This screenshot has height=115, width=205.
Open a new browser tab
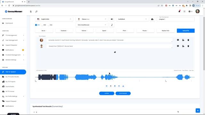coord(29,2)
